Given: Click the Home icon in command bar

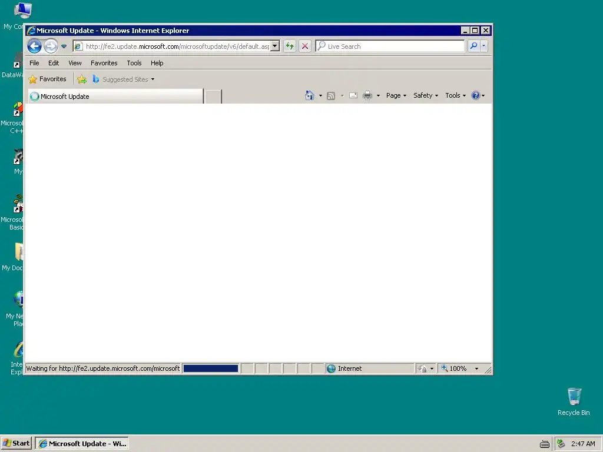Looking at the screenshot, I should [x=310, y=95].
